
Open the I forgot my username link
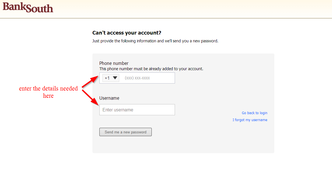pos(250,120)
